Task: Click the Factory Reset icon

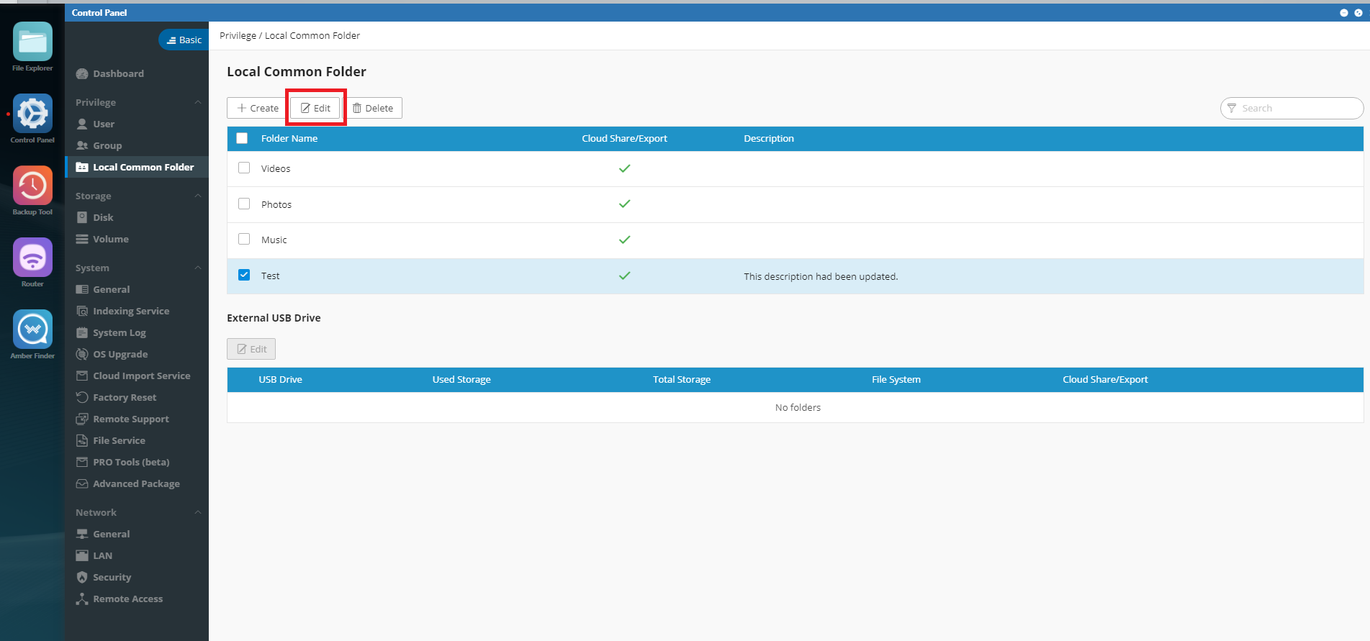Action: 82,397
